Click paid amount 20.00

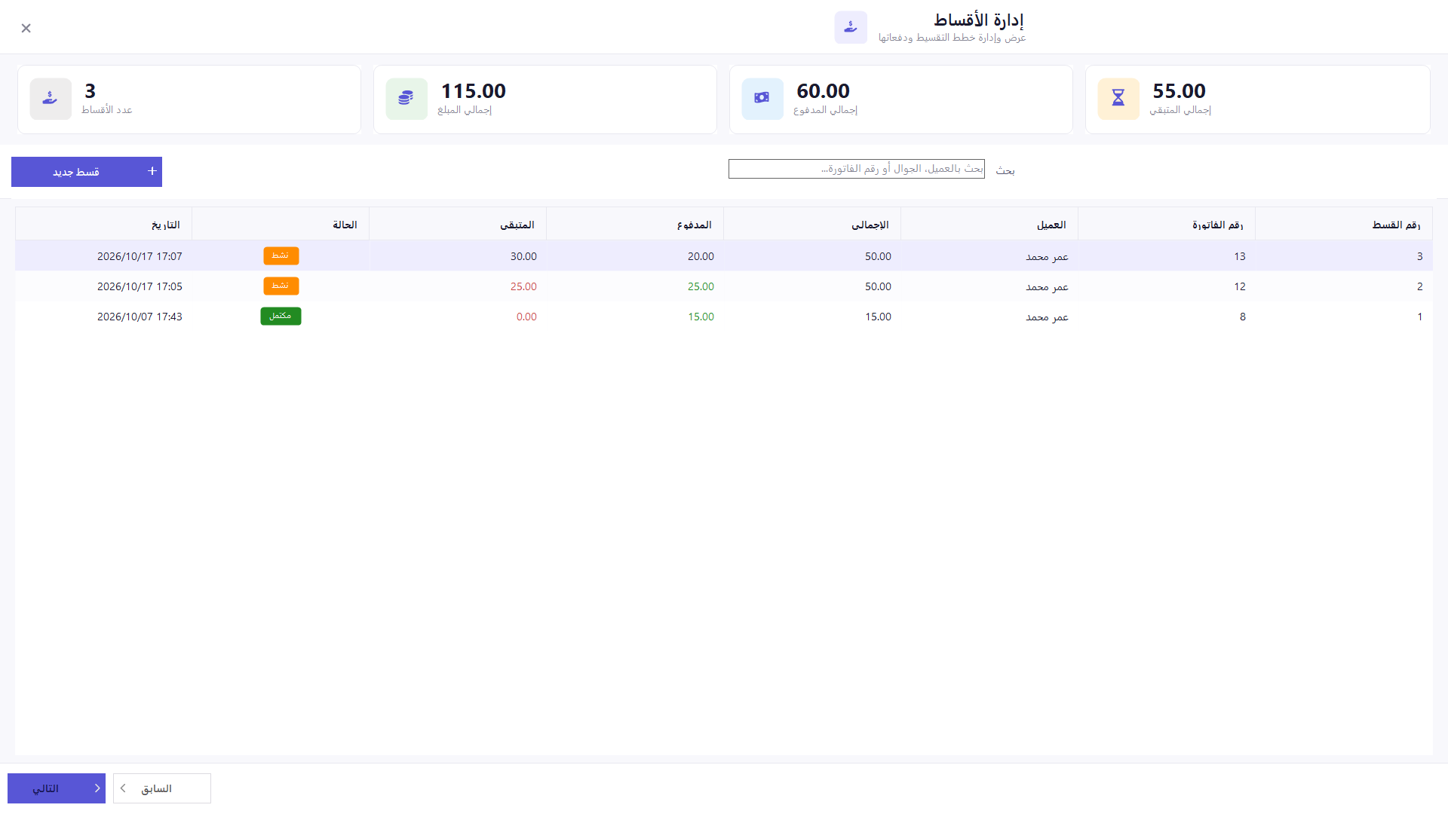click(x=701, y=256)
